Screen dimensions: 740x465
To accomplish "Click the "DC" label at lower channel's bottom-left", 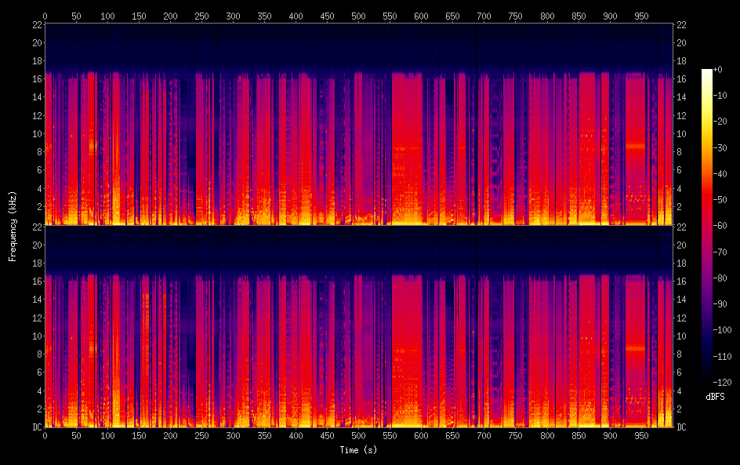I will pos(37,427).
